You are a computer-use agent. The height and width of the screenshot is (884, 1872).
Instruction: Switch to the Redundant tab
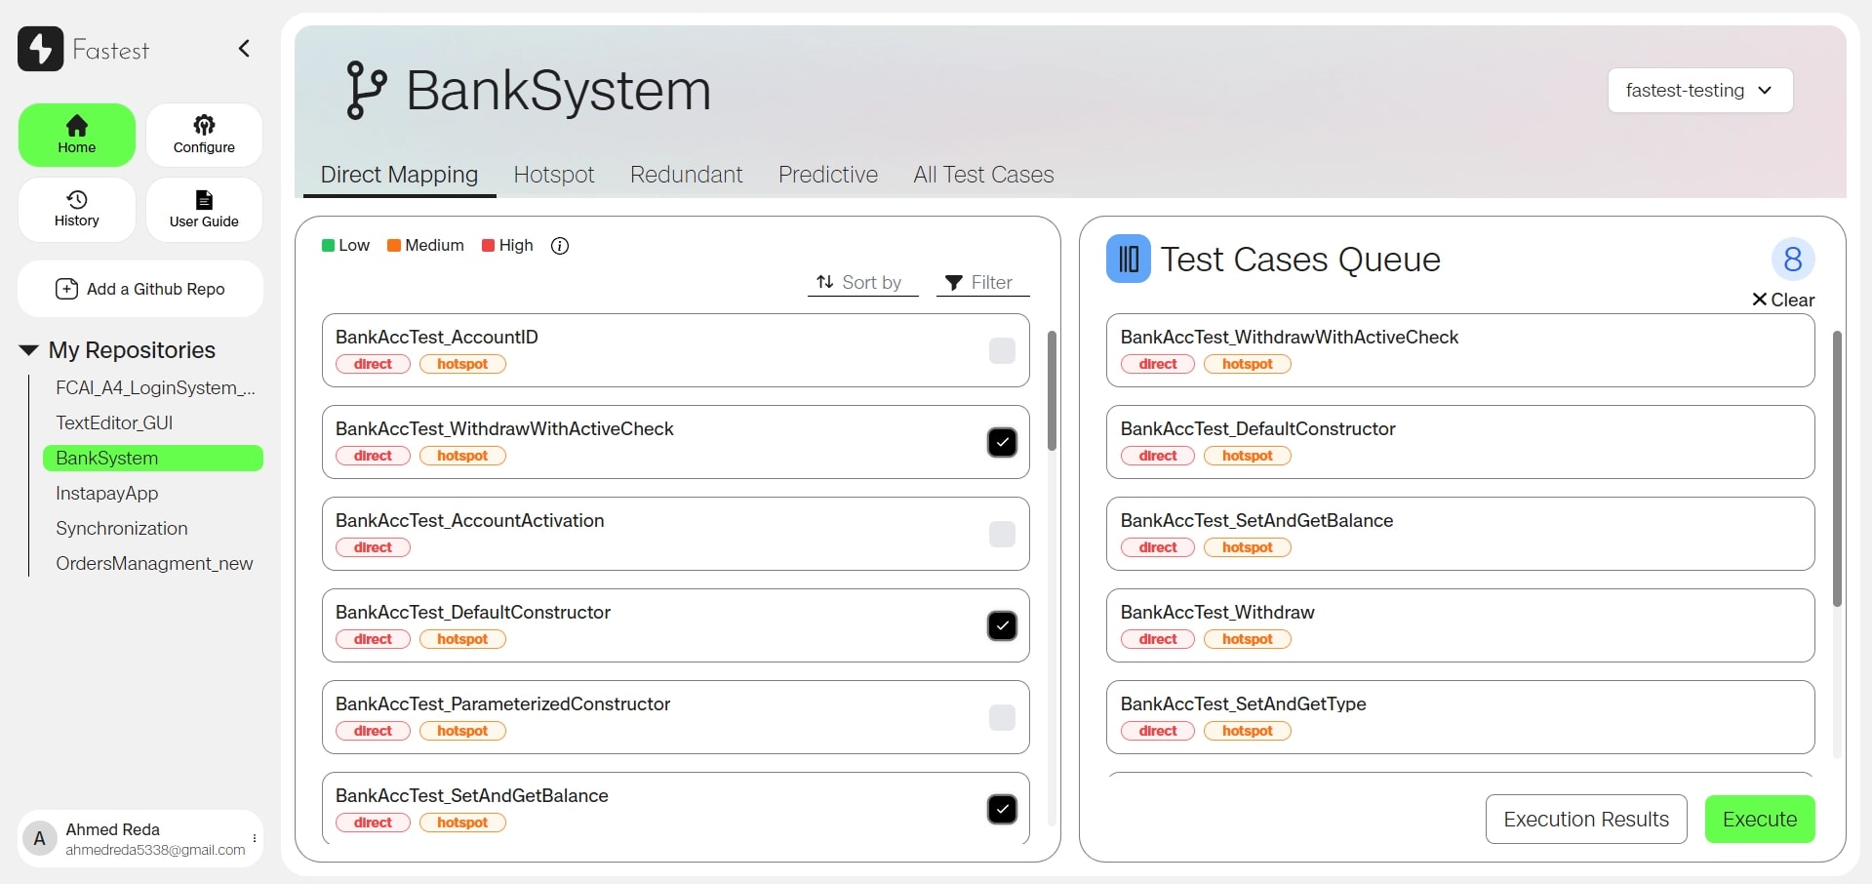(x=687, y=175)
